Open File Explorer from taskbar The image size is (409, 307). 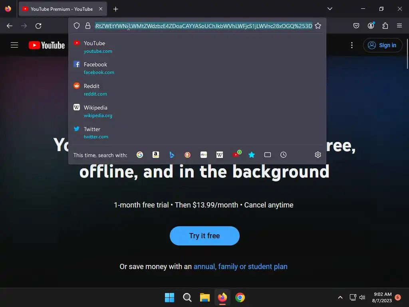tap(205, 297)
